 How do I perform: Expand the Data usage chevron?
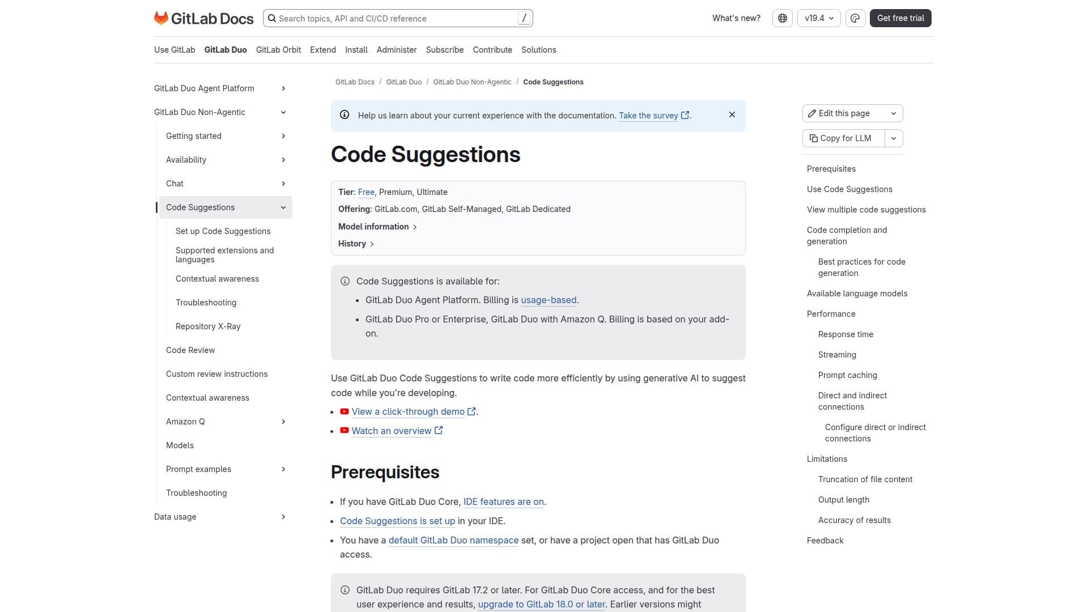283,517
